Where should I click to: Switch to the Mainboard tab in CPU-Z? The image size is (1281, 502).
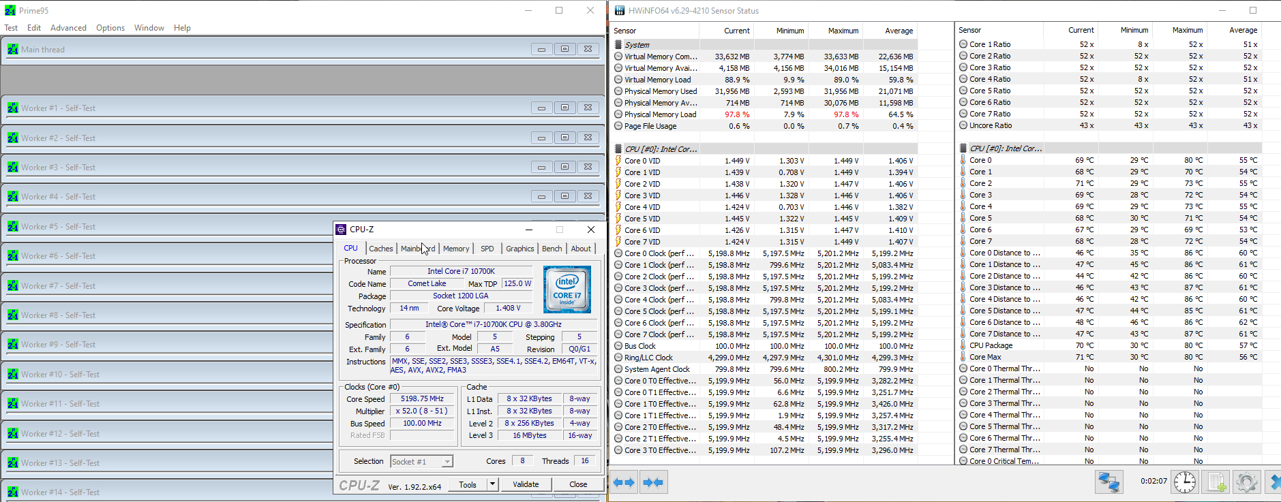point(418,249)
